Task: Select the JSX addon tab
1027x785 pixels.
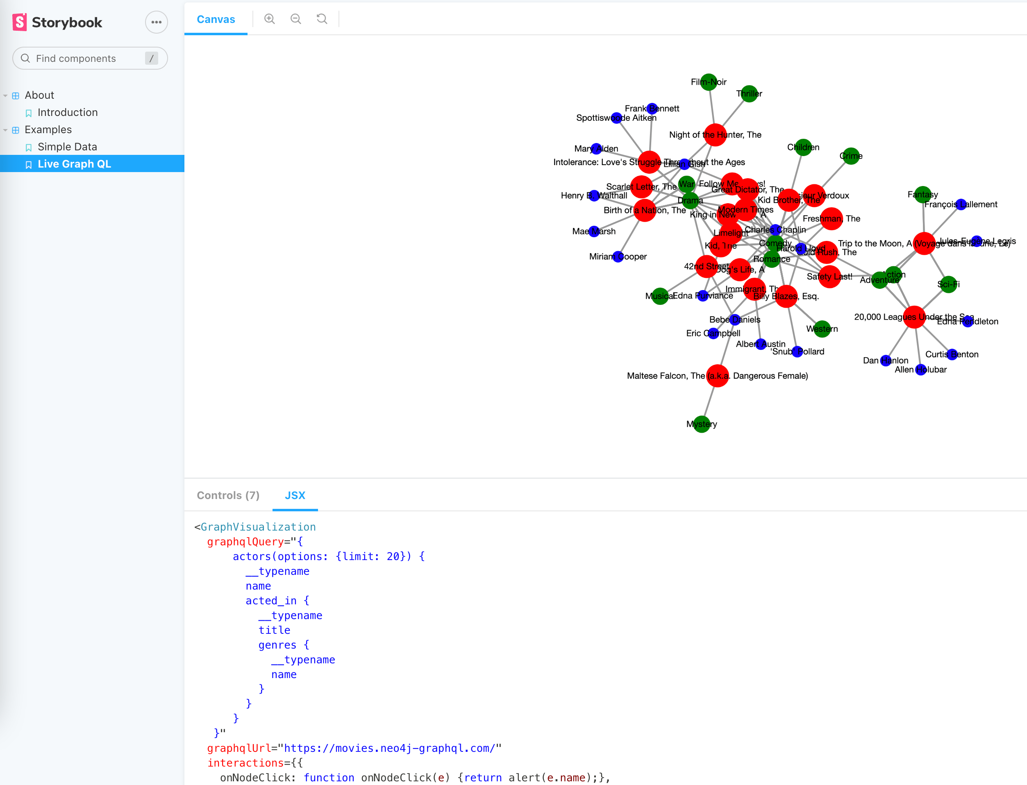Action: click(295, 495)
